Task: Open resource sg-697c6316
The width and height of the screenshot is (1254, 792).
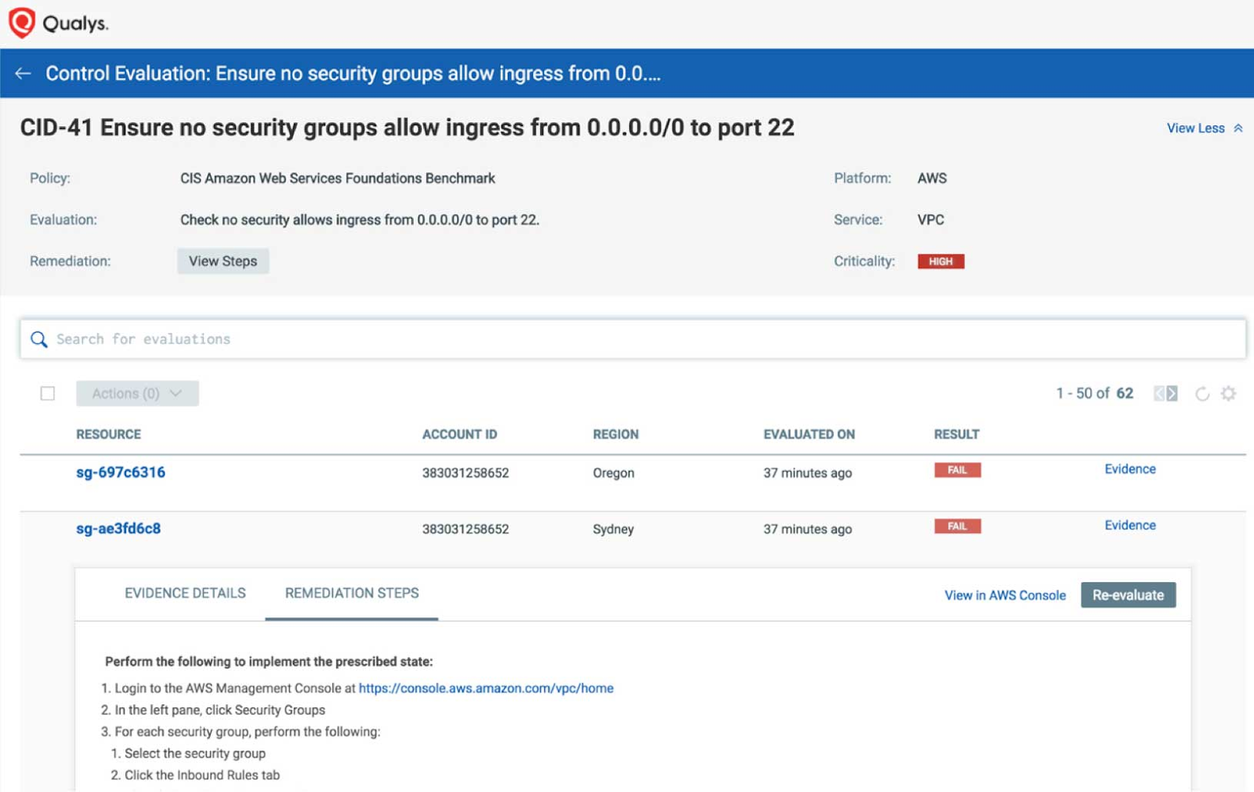Action: coord(121,472)
